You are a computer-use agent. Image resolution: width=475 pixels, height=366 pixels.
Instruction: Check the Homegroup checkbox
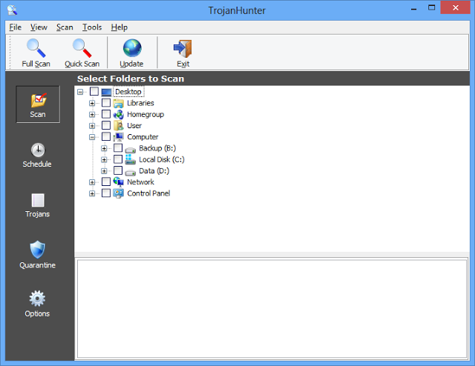106,114
